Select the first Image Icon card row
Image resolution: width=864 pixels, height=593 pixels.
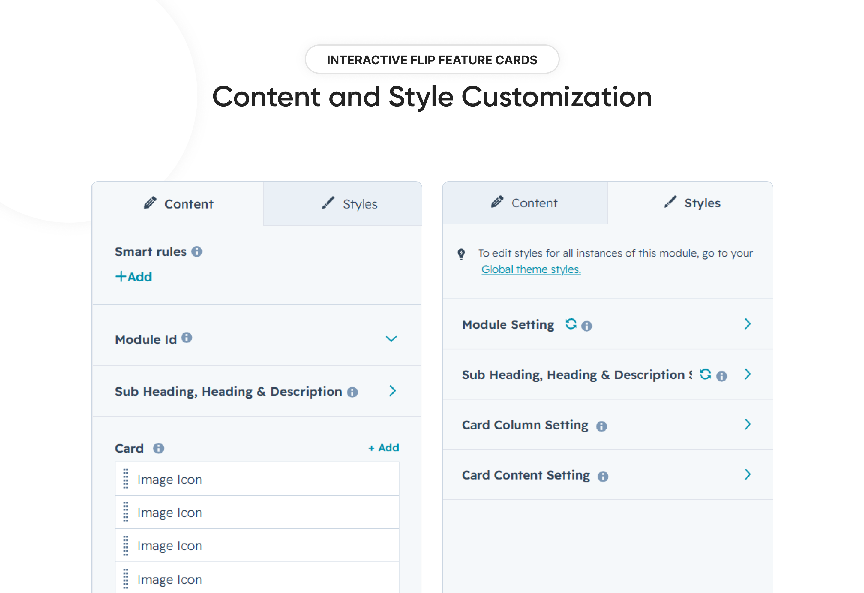tap(257, 479)
